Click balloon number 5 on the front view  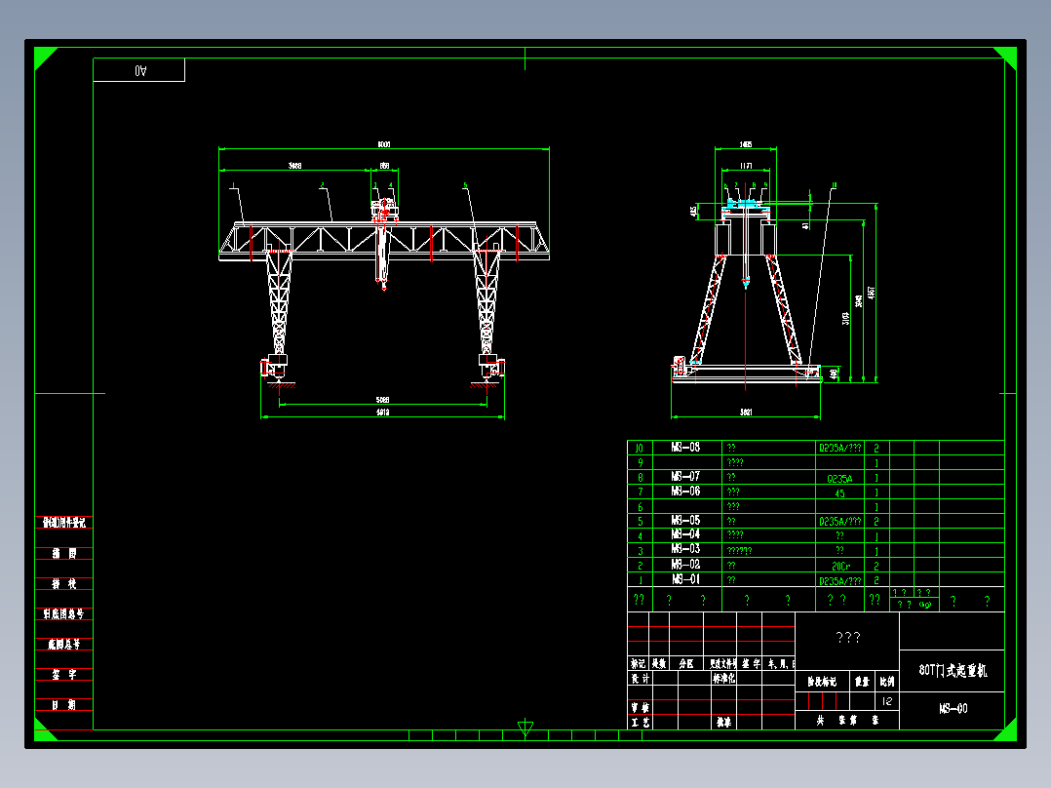[465, 185]
